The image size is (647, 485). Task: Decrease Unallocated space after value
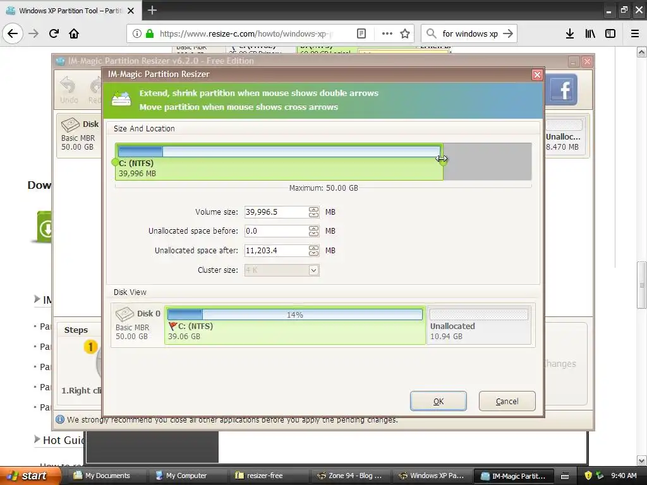pos(313,253)
